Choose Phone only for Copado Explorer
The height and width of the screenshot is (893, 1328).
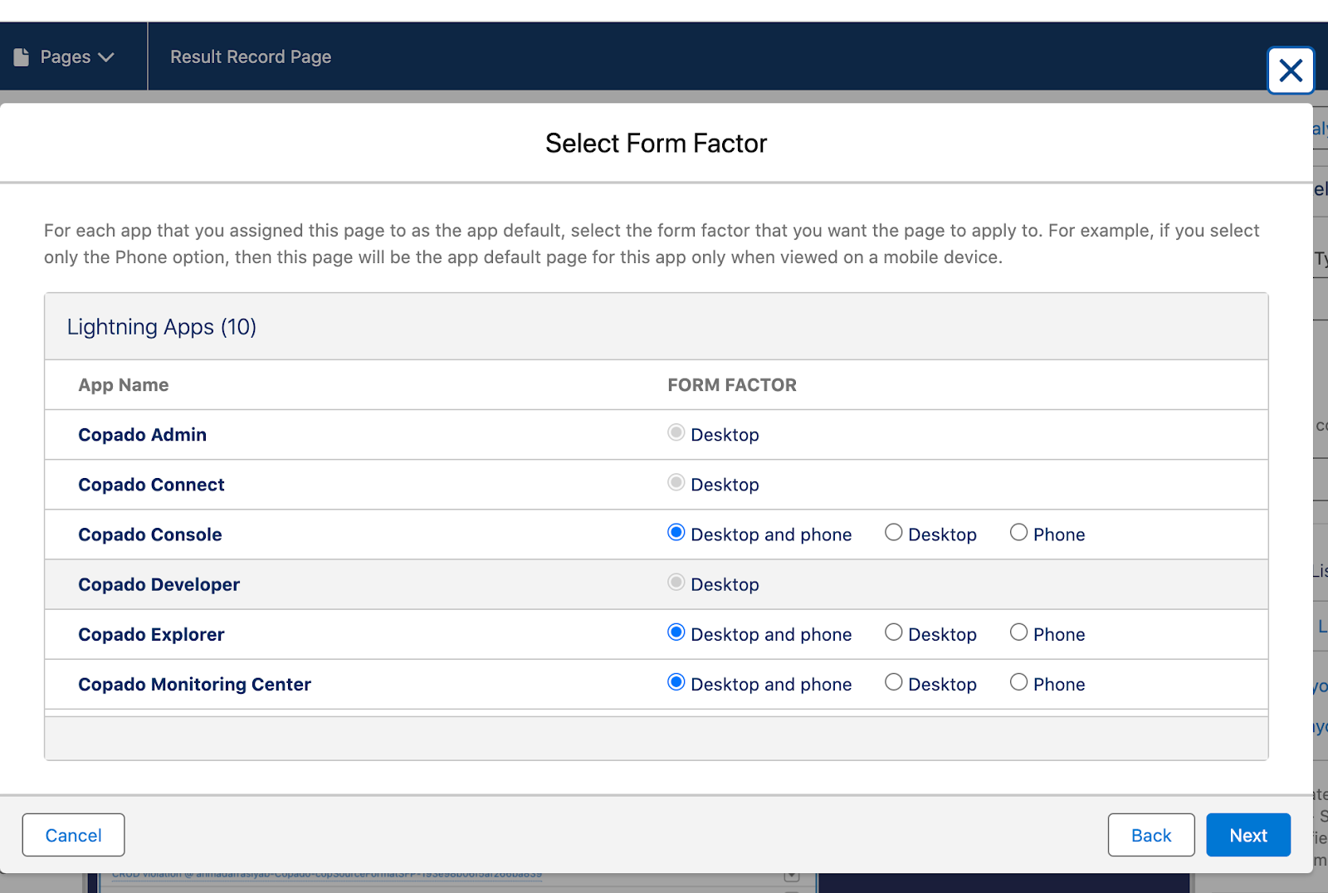point(1019,632)
